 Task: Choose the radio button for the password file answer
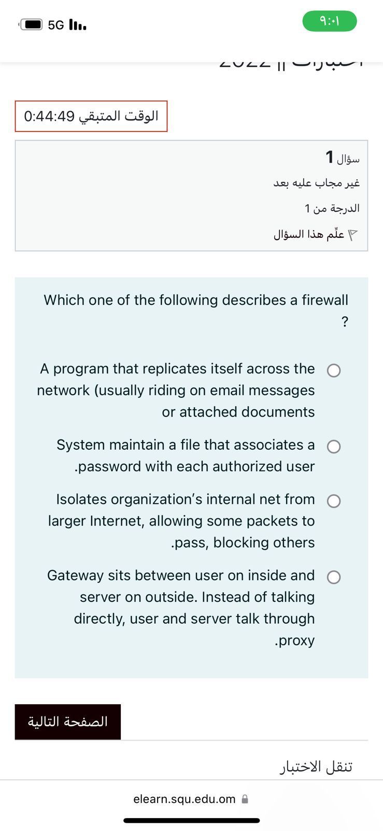(x=334, y=447)
